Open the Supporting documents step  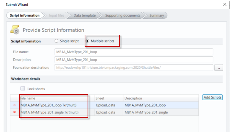(x=123, y=15)
